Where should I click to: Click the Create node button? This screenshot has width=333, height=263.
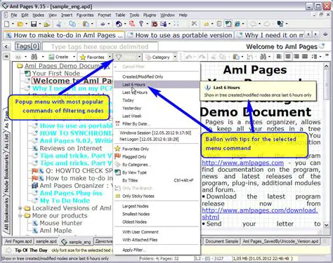click(58, 57)
